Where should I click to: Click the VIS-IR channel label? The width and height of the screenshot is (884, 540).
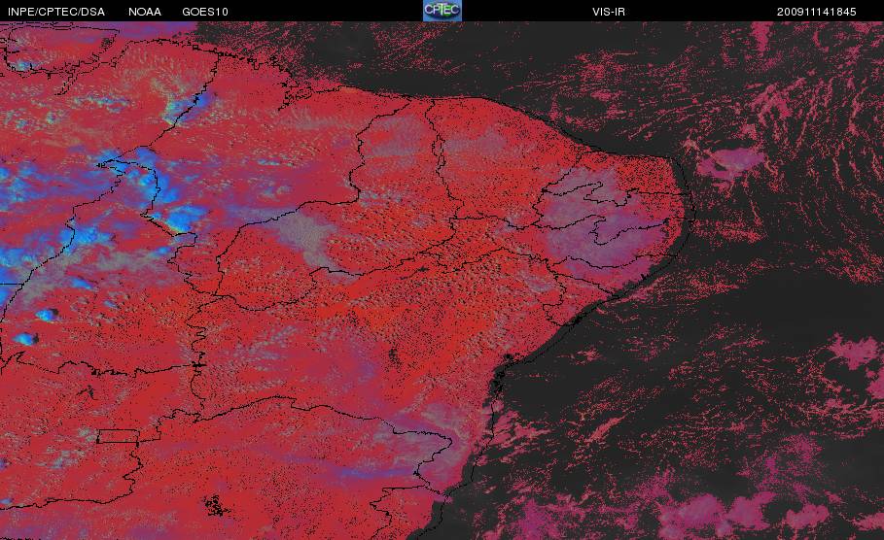(x=609, y=12)
